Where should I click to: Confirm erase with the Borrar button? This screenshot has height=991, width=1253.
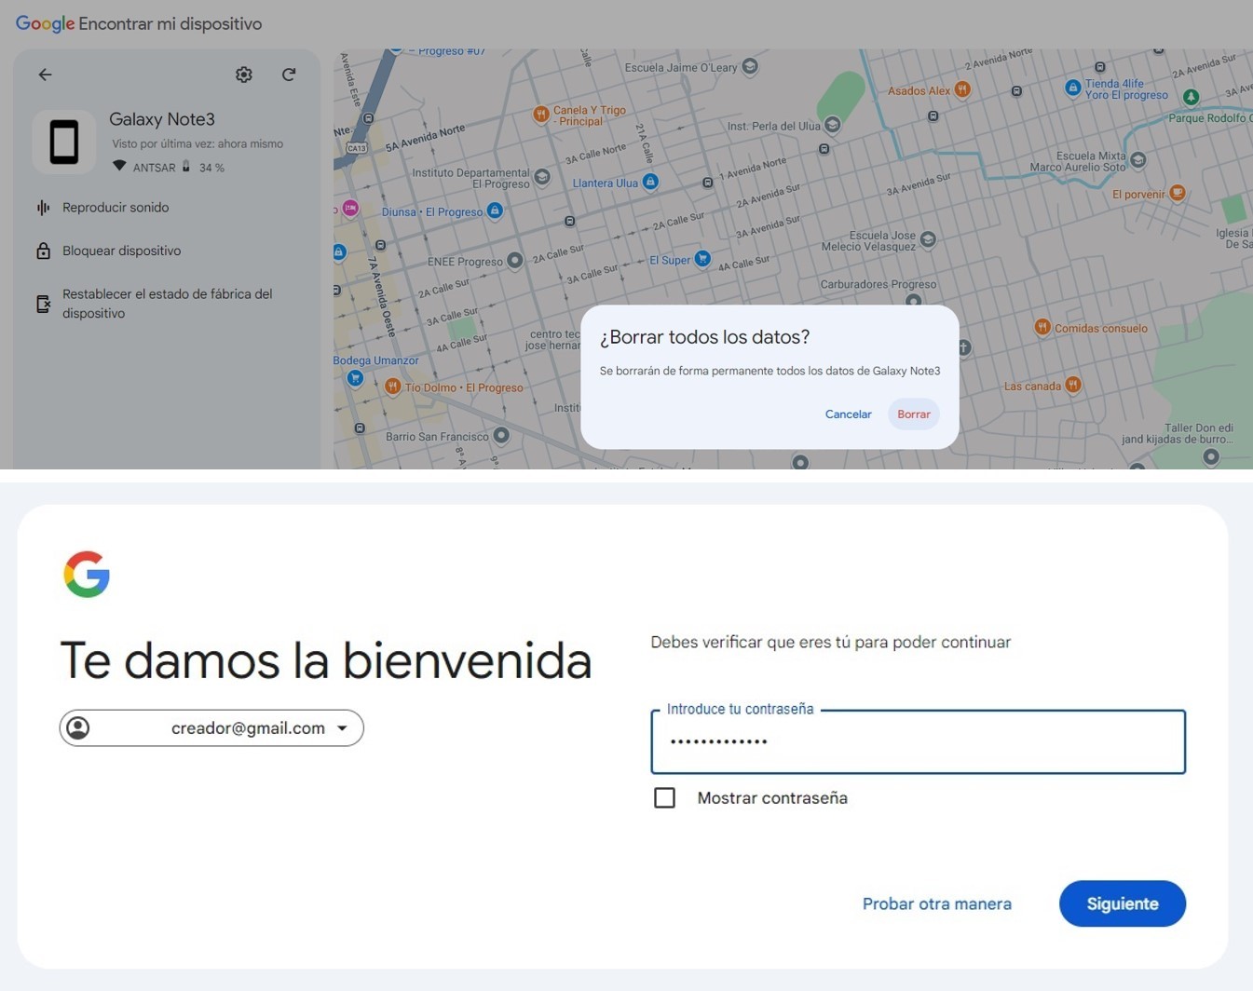[914, 414]
